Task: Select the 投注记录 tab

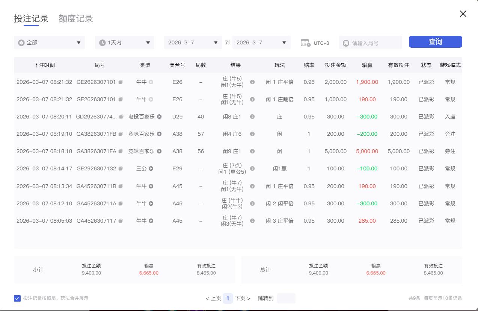Action: click(31, 18)
